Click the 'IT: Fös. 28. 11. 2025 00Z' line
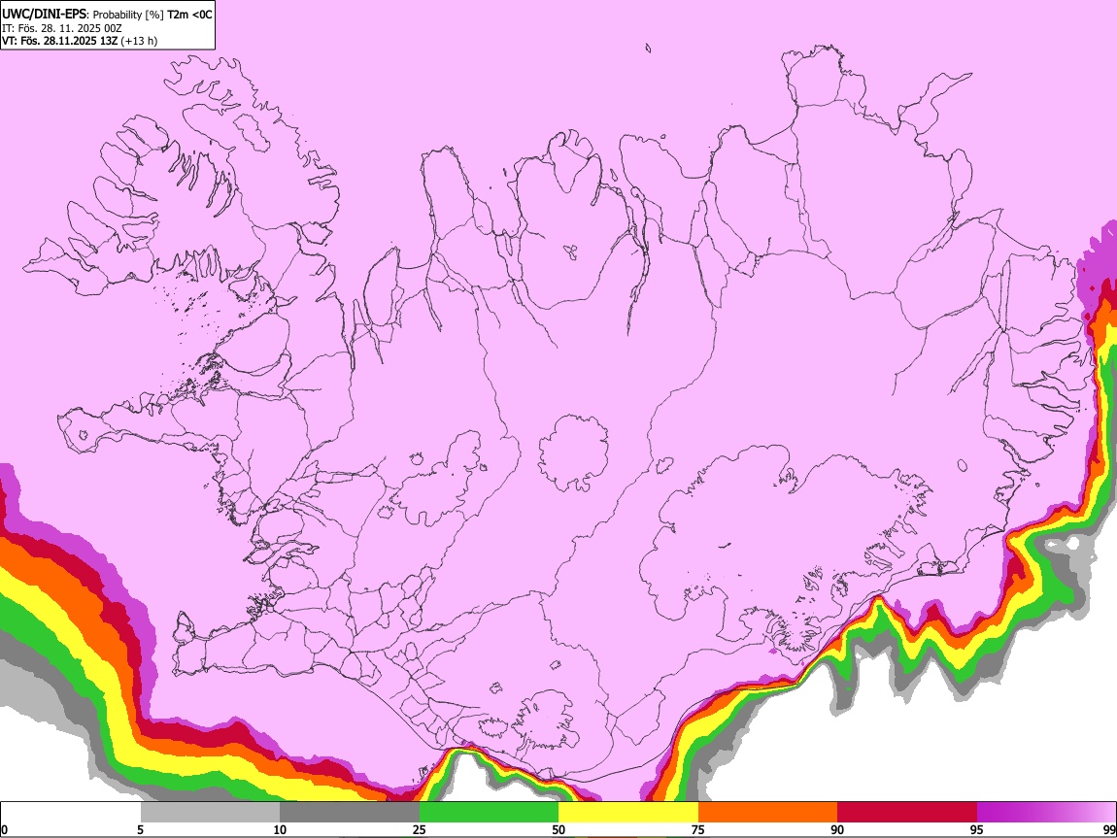The image size is (1117, 838). pos(61,28)
